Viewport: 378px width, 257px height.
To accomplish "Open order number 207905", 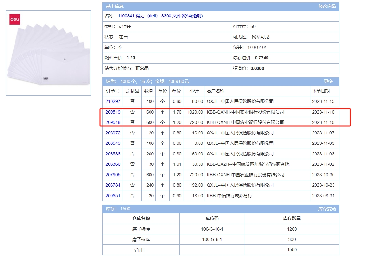I will [x=112, y=175].
